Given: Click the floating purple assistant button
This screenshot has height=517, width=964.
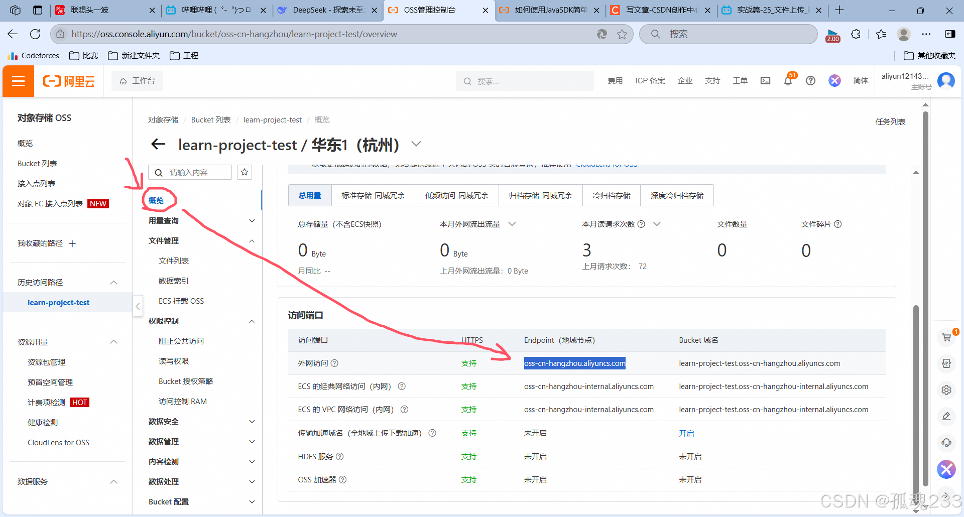Looking at the screenshot, I should pyautogui.click(x=946, y=469).
